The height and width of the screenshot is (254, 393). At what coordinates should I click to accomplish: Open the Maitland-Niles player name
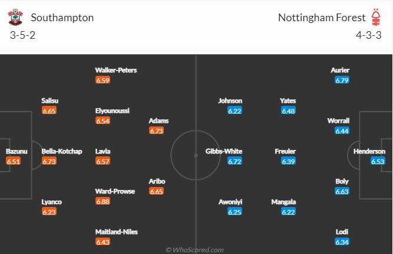[x=117, y=232]
